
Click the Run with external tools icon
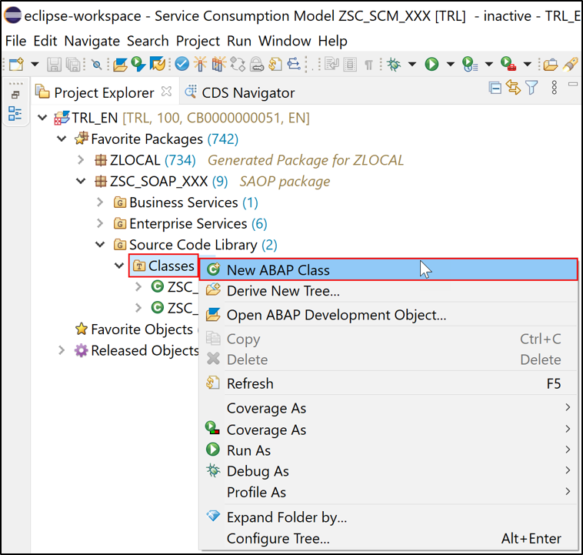pyautogui.click(x=508, y=64)
